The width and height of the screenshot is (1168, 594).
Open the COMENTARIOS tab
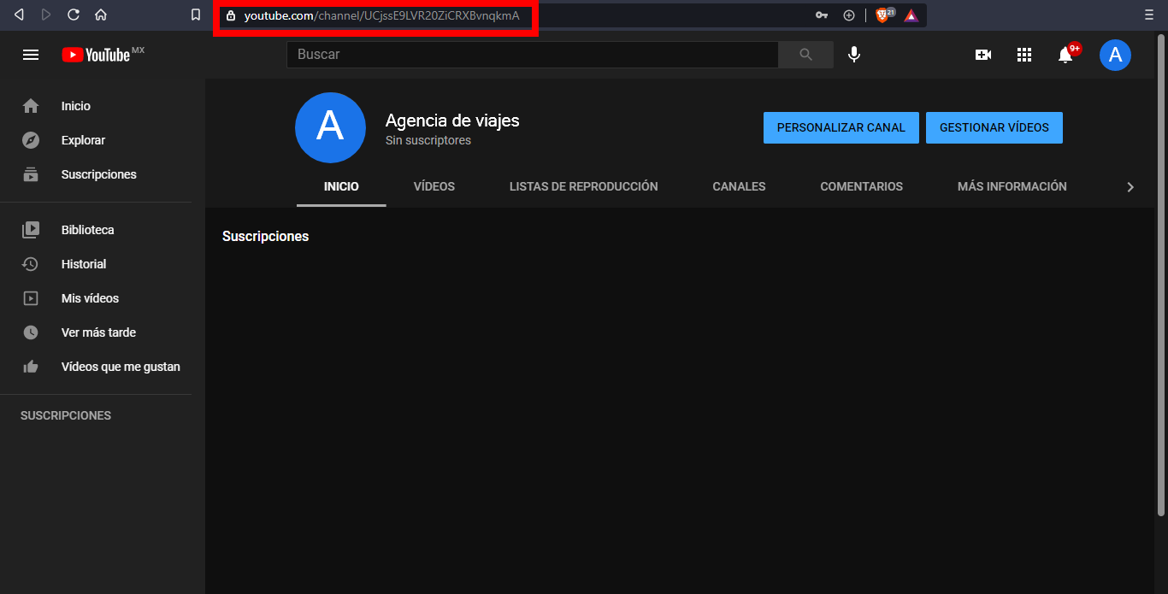click(861, 186)
